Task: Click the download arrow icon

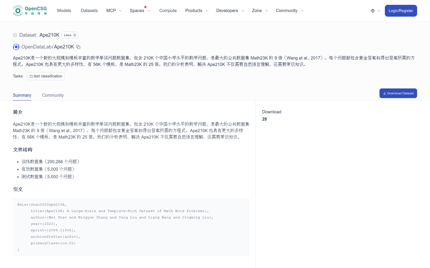Action: (385, 93)
